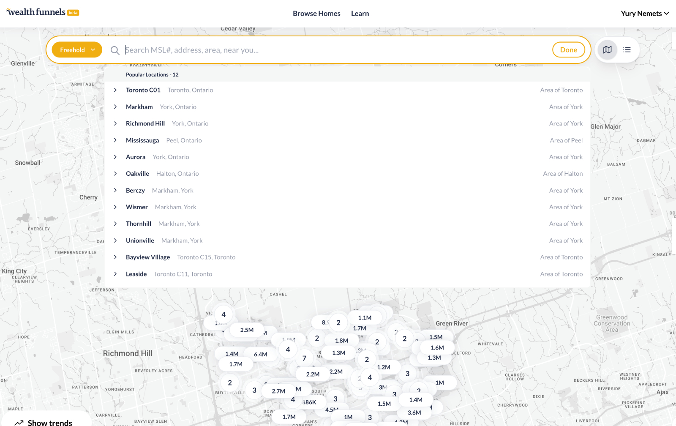Expand the Thornhill row chevron
Image resolution: width=676 pixels, height=426 pixels.
click(x=115, y=224)
